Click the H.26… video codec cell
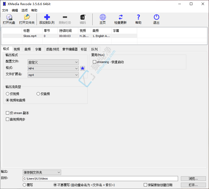 84,36
